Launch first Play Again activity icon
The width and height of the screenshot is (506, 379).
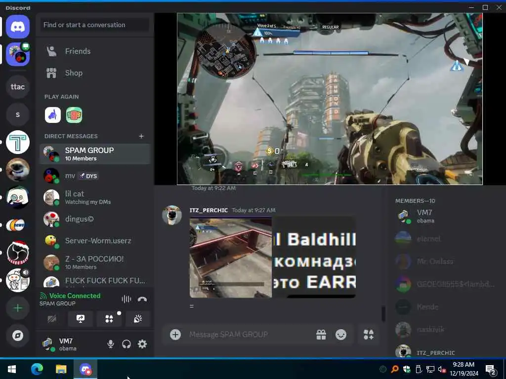tap(52, 115)
